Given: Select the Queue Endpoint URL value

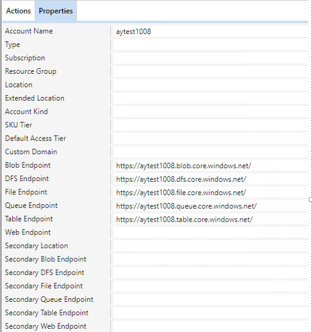Looking at the screenshot, I should tap(186, 206).
